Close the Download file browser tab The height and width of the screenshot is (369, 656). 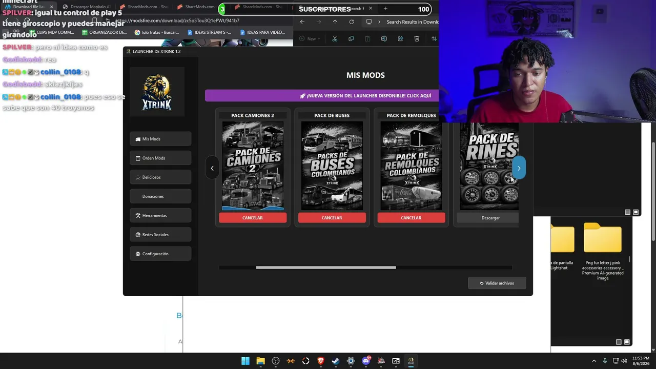(51, 7)
